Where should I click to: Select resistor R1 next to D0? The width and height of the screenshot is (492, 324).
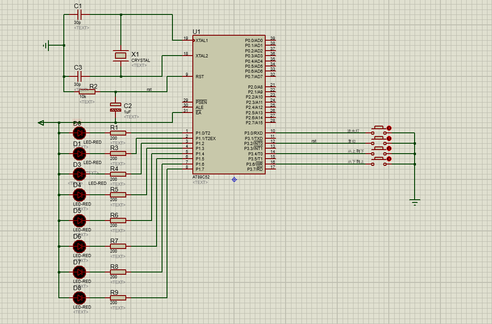point(118,133)
